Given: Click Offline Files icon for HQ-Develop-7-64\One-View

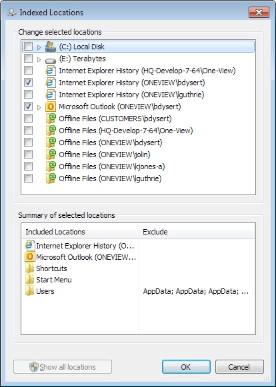Looking at the screenshot, I should click(x=51, y=131).
